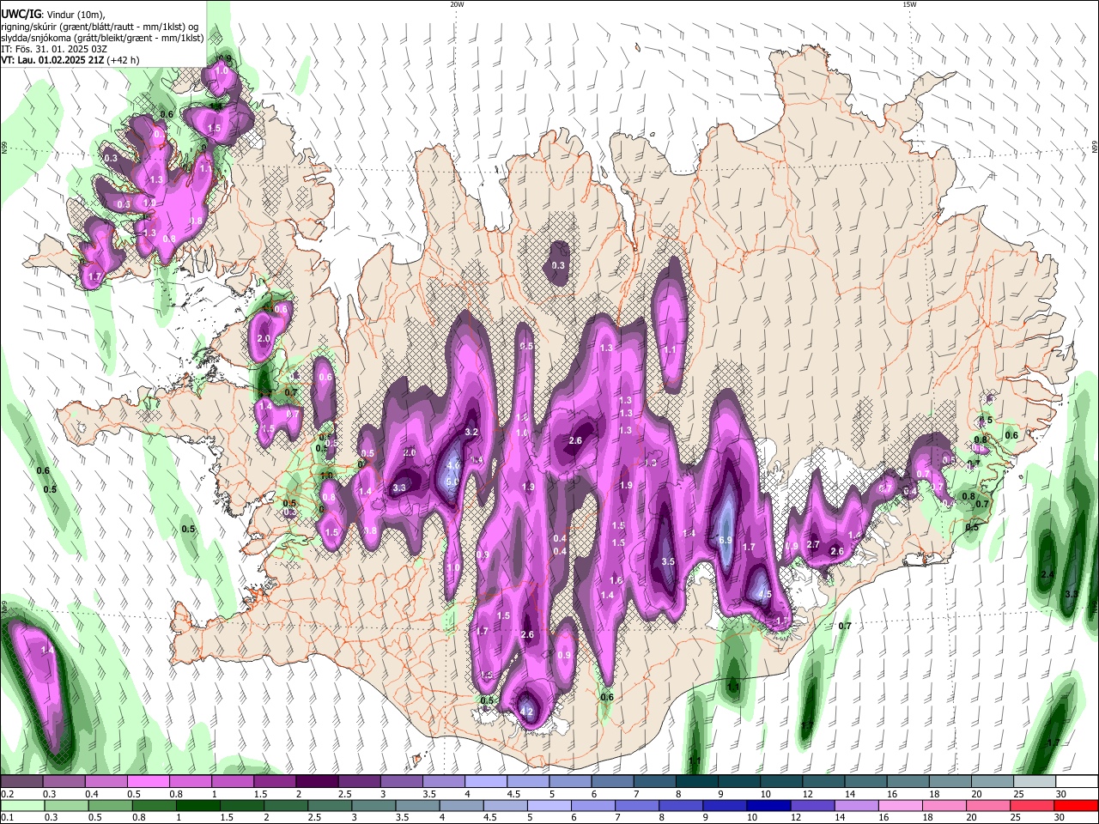Click the bright red rain swatch after 30
Screen dimensions: 1099x824
(1078, 805)
